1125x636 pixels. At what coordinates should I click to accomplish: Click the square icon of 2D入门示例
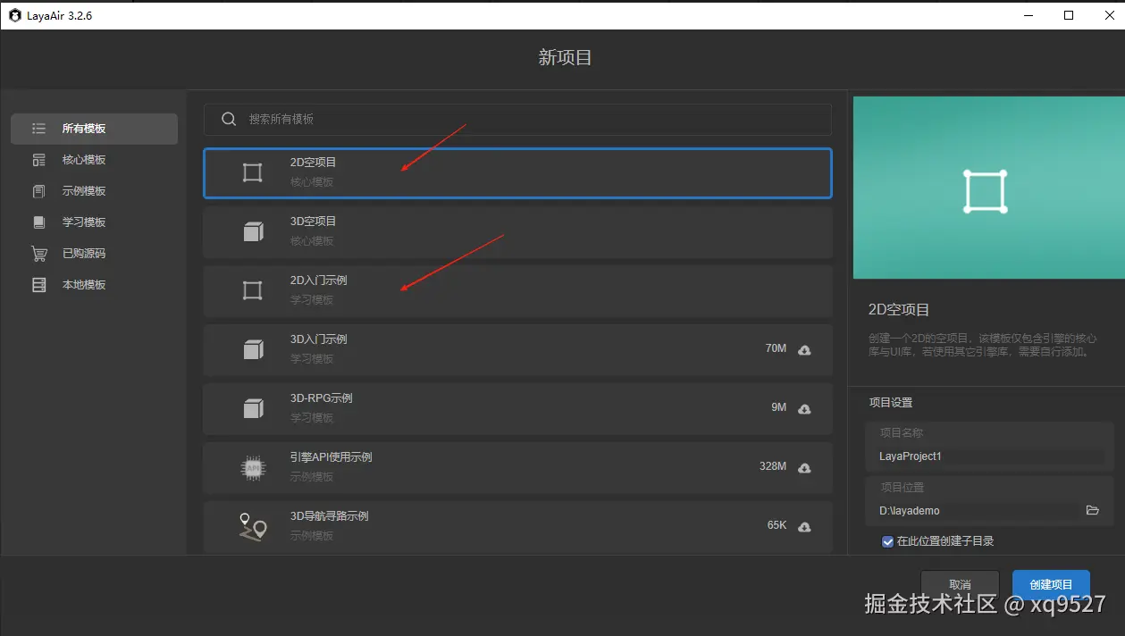point(253,290)
